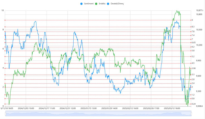
Task: Click the 2025/01/15 13:00 date axis label
Action: pyautogui.click(x=88, y=108)
